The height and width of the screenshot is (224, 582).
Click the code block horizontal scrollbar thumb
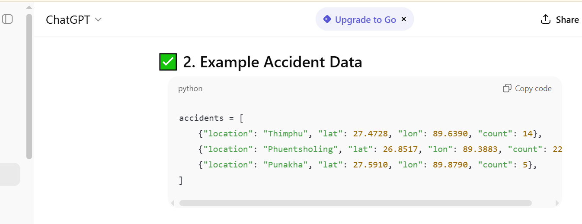coord(355,203)
